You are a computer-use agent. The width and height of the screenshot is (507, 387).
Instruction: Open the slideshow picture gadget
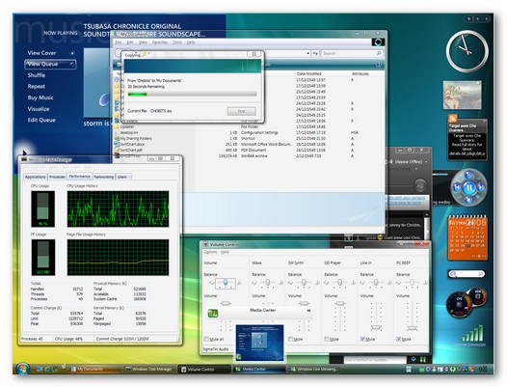tap(463, 96)
